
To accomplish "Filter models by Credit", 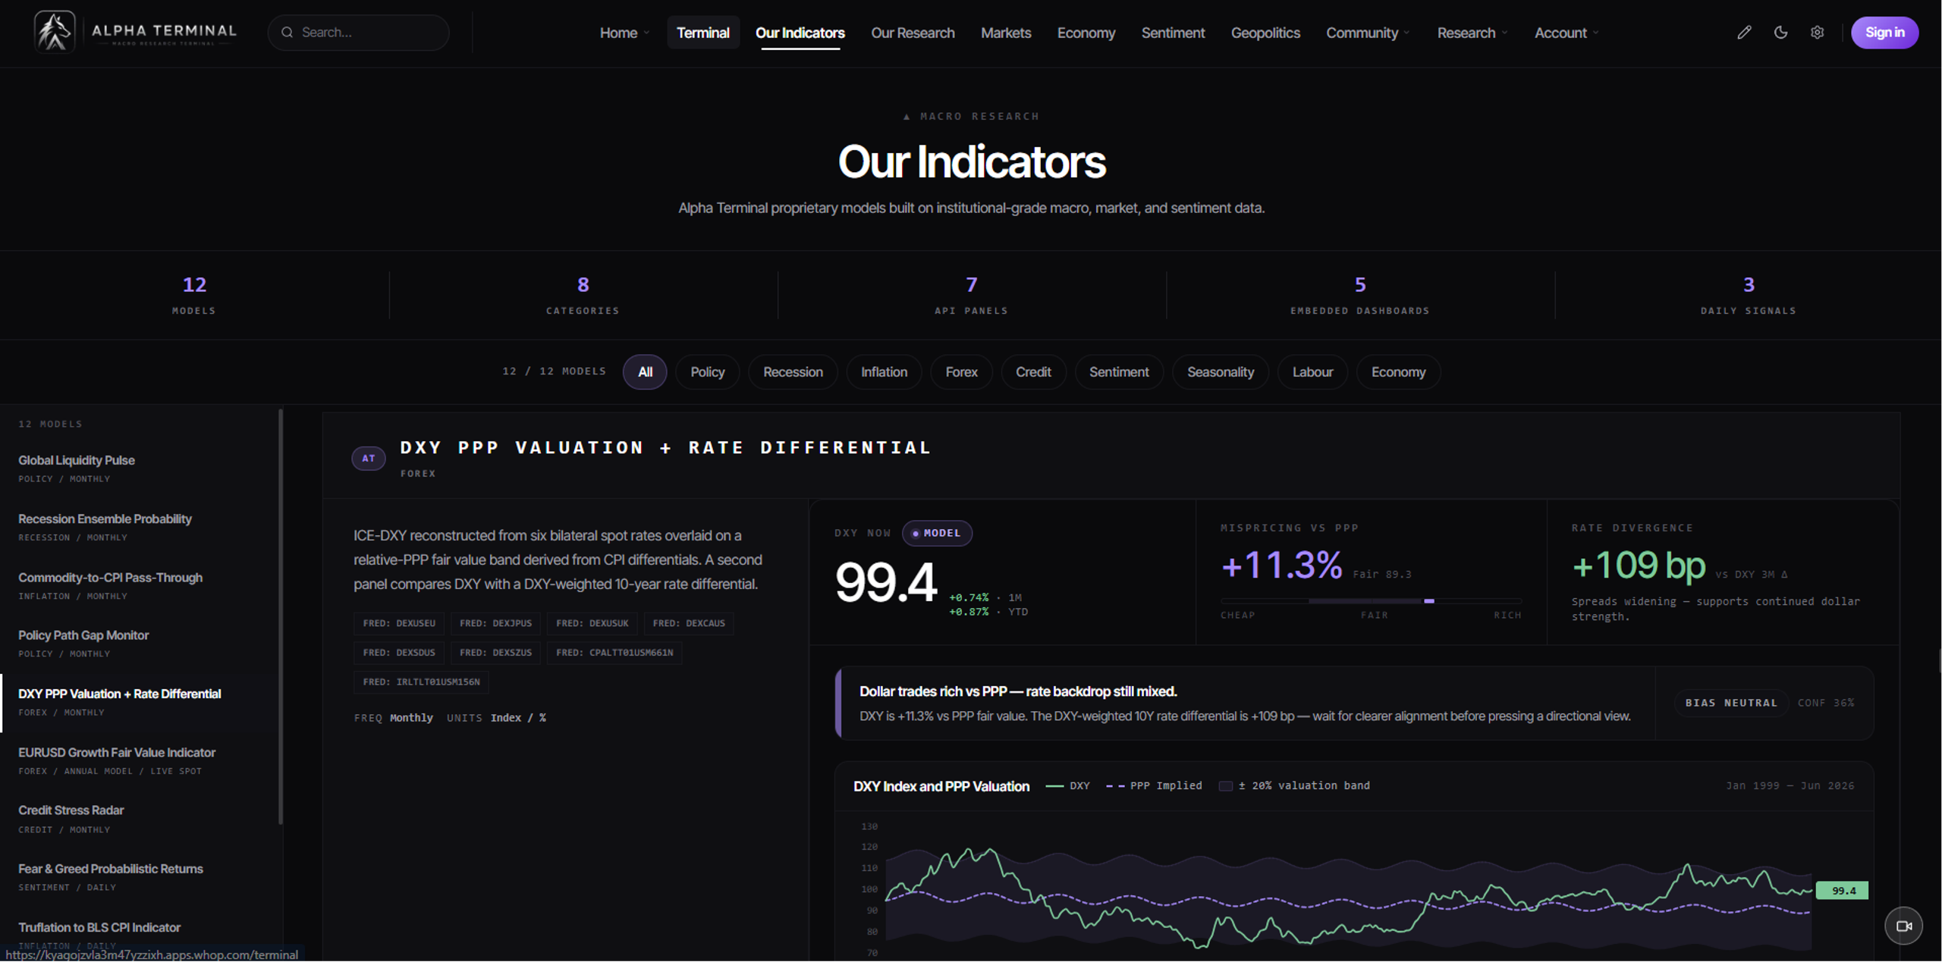I will [x=1033, y=372].
